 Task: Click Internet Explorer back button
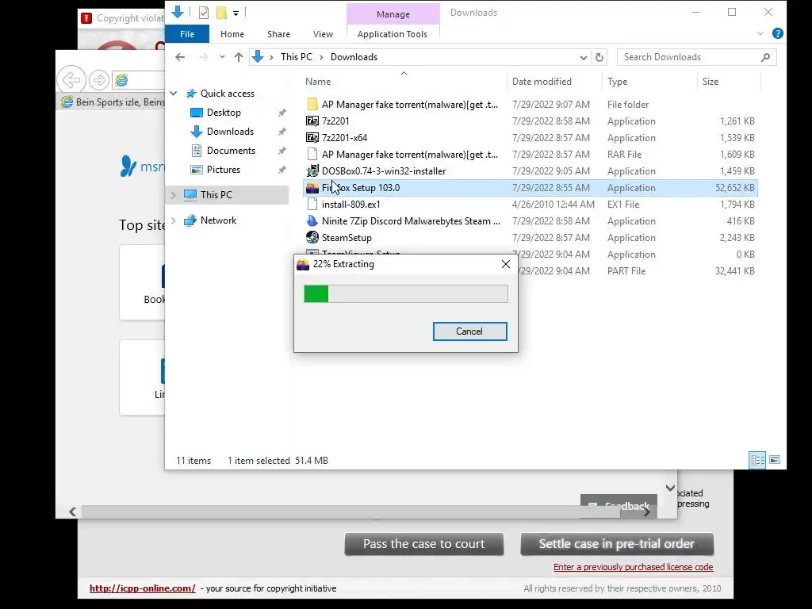tap(71, 80)
